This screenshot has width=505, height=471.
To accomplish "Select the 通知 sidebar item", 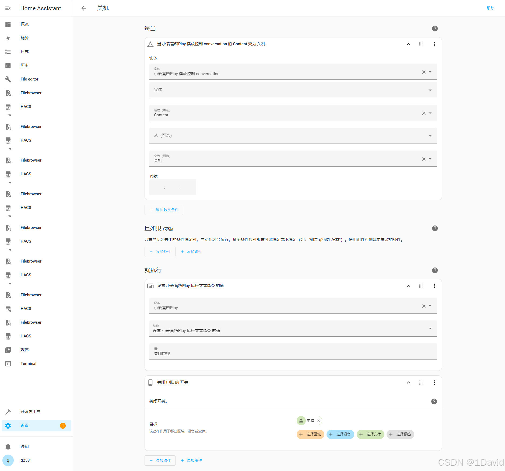I will (x=36, y=446).
